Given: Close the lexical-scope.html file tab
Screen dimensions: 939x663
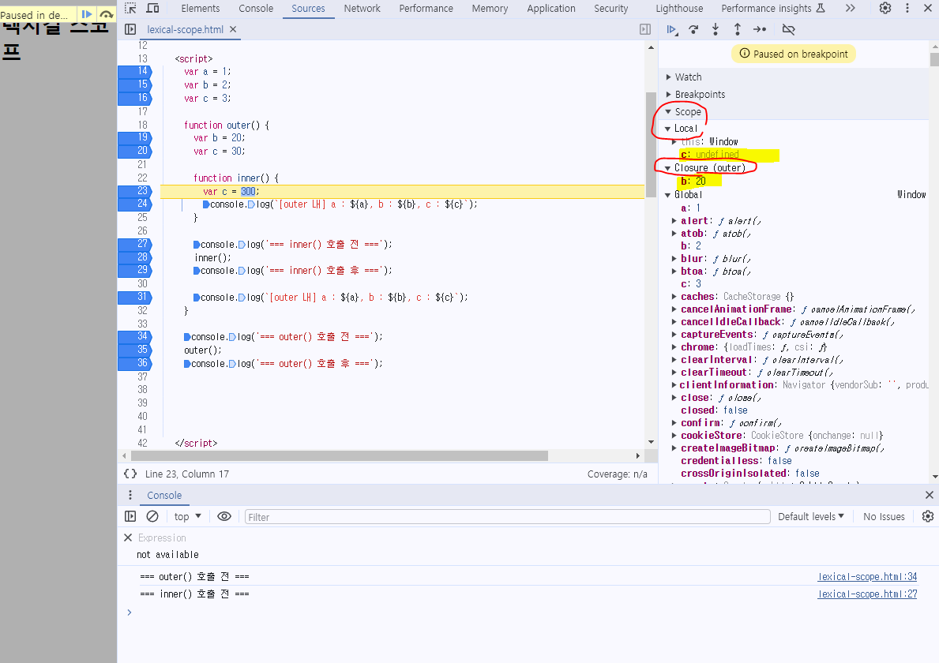Looking at the screenshot, I should pos(233,29).
